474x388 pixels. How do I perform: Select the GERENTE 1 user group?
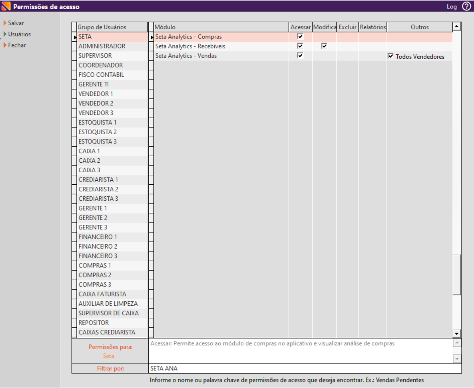[112, 208]
